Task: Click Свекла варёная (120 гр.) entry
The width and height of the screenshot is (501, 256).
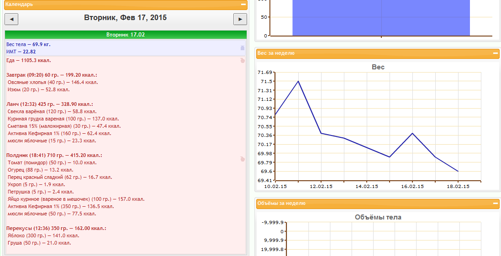Action: [52, 112]
